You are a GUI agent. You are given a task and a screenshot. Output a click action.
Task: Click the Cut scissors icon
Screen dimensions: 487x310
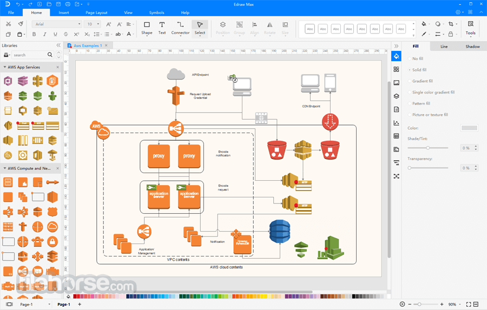click(x=8, y=24)
